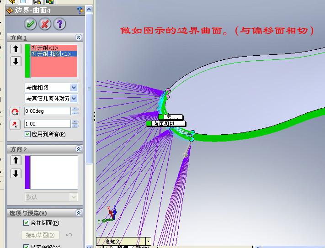The height and width of the screenshot is (248, 325).
Task: Switch to the PropertyManager tab icon
Action: pos(23,2)
